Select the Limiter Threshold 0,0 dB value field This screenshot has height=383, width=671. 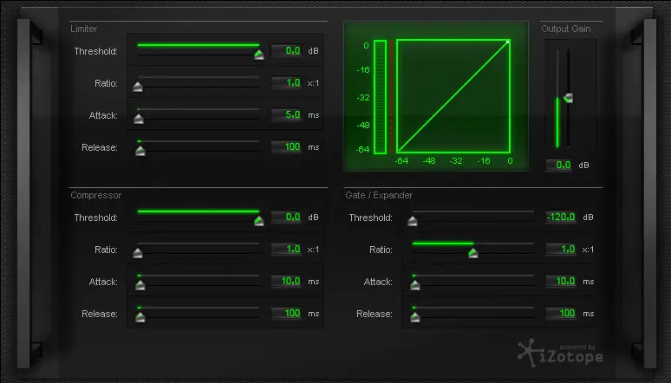[287, 50]
